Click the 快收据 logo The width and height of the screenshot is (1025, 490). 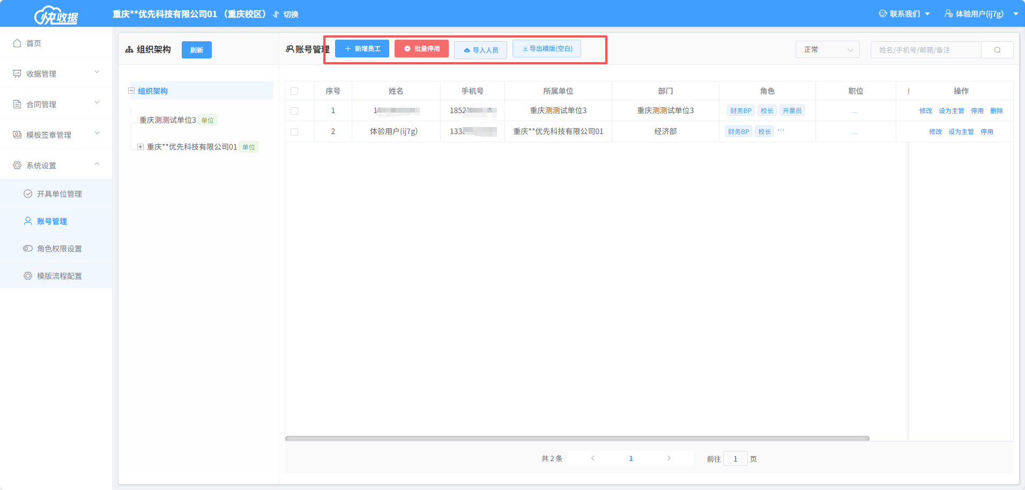(56, 16)
